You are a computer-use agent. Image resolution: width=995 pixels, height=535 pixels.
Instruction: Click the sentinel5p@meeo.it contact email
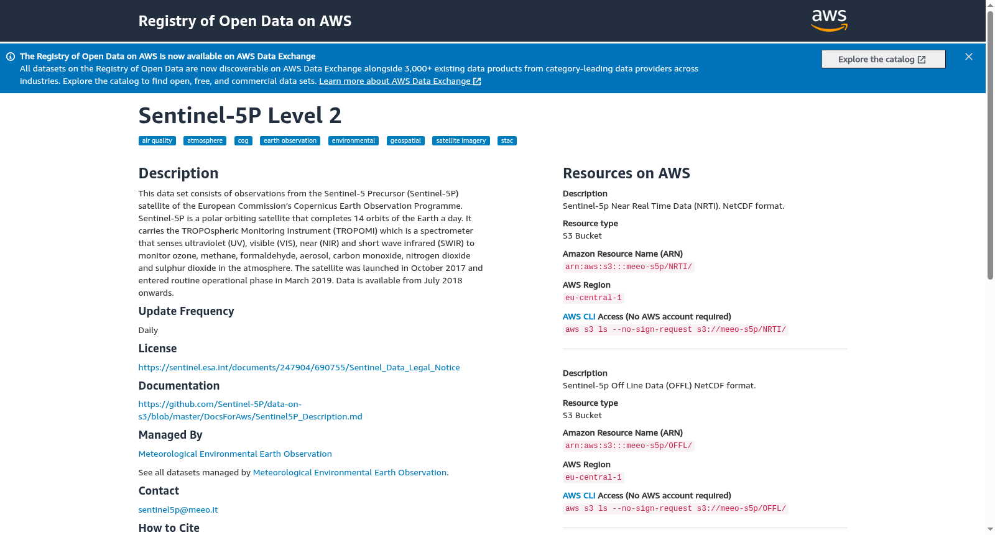point(178,510)
